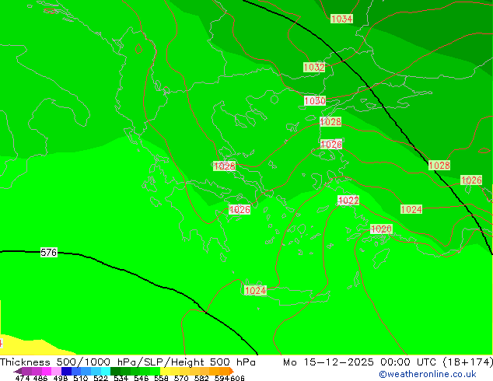Select the 1020 pressure label

(381, 229)
